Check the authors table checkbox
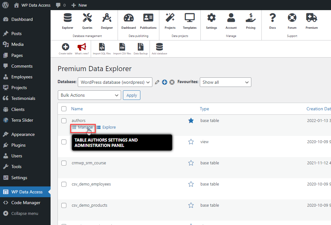This screenshot has height=225, width=331. click(x=64, y=121)
